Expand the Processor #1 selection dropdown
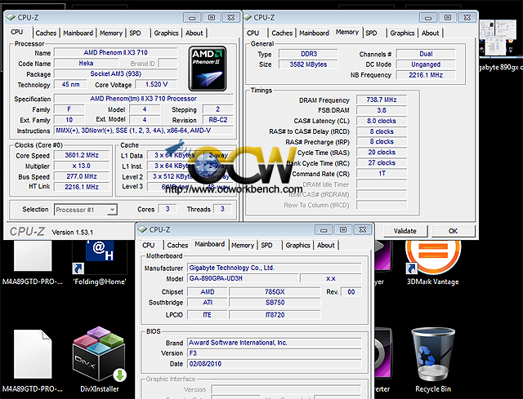 (113, 210)
